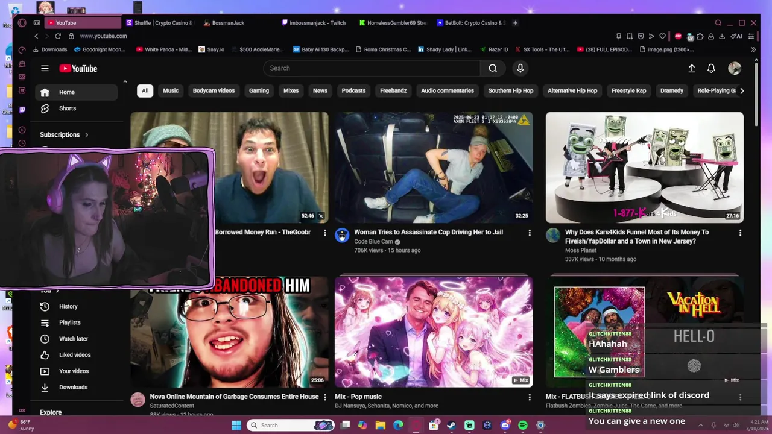This screenshot has width=772, height=434.
Task: Open Spotify from the taskbar
Action: click(523, 425)
